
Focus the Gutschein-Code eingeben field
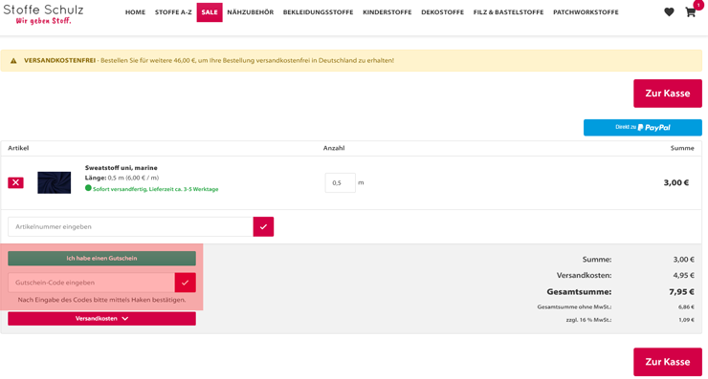(x=91, y=283)
